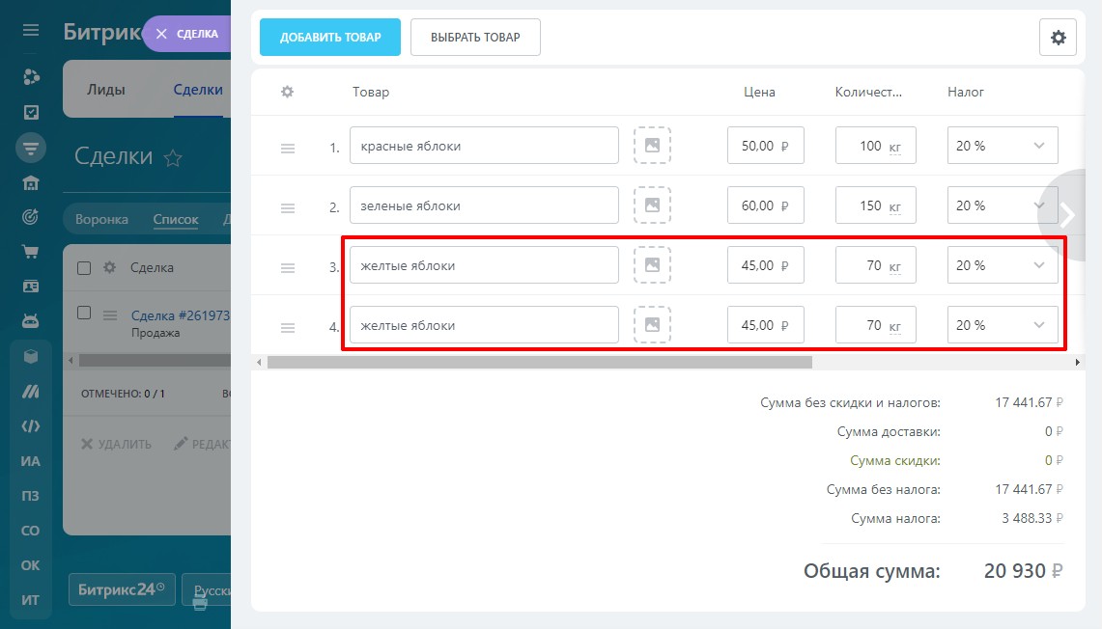Image resolution: width=1102 pixels, height=629 pixels.
Task: Open the ИТ item in the sidebar
Action: (x=30, y=600)
